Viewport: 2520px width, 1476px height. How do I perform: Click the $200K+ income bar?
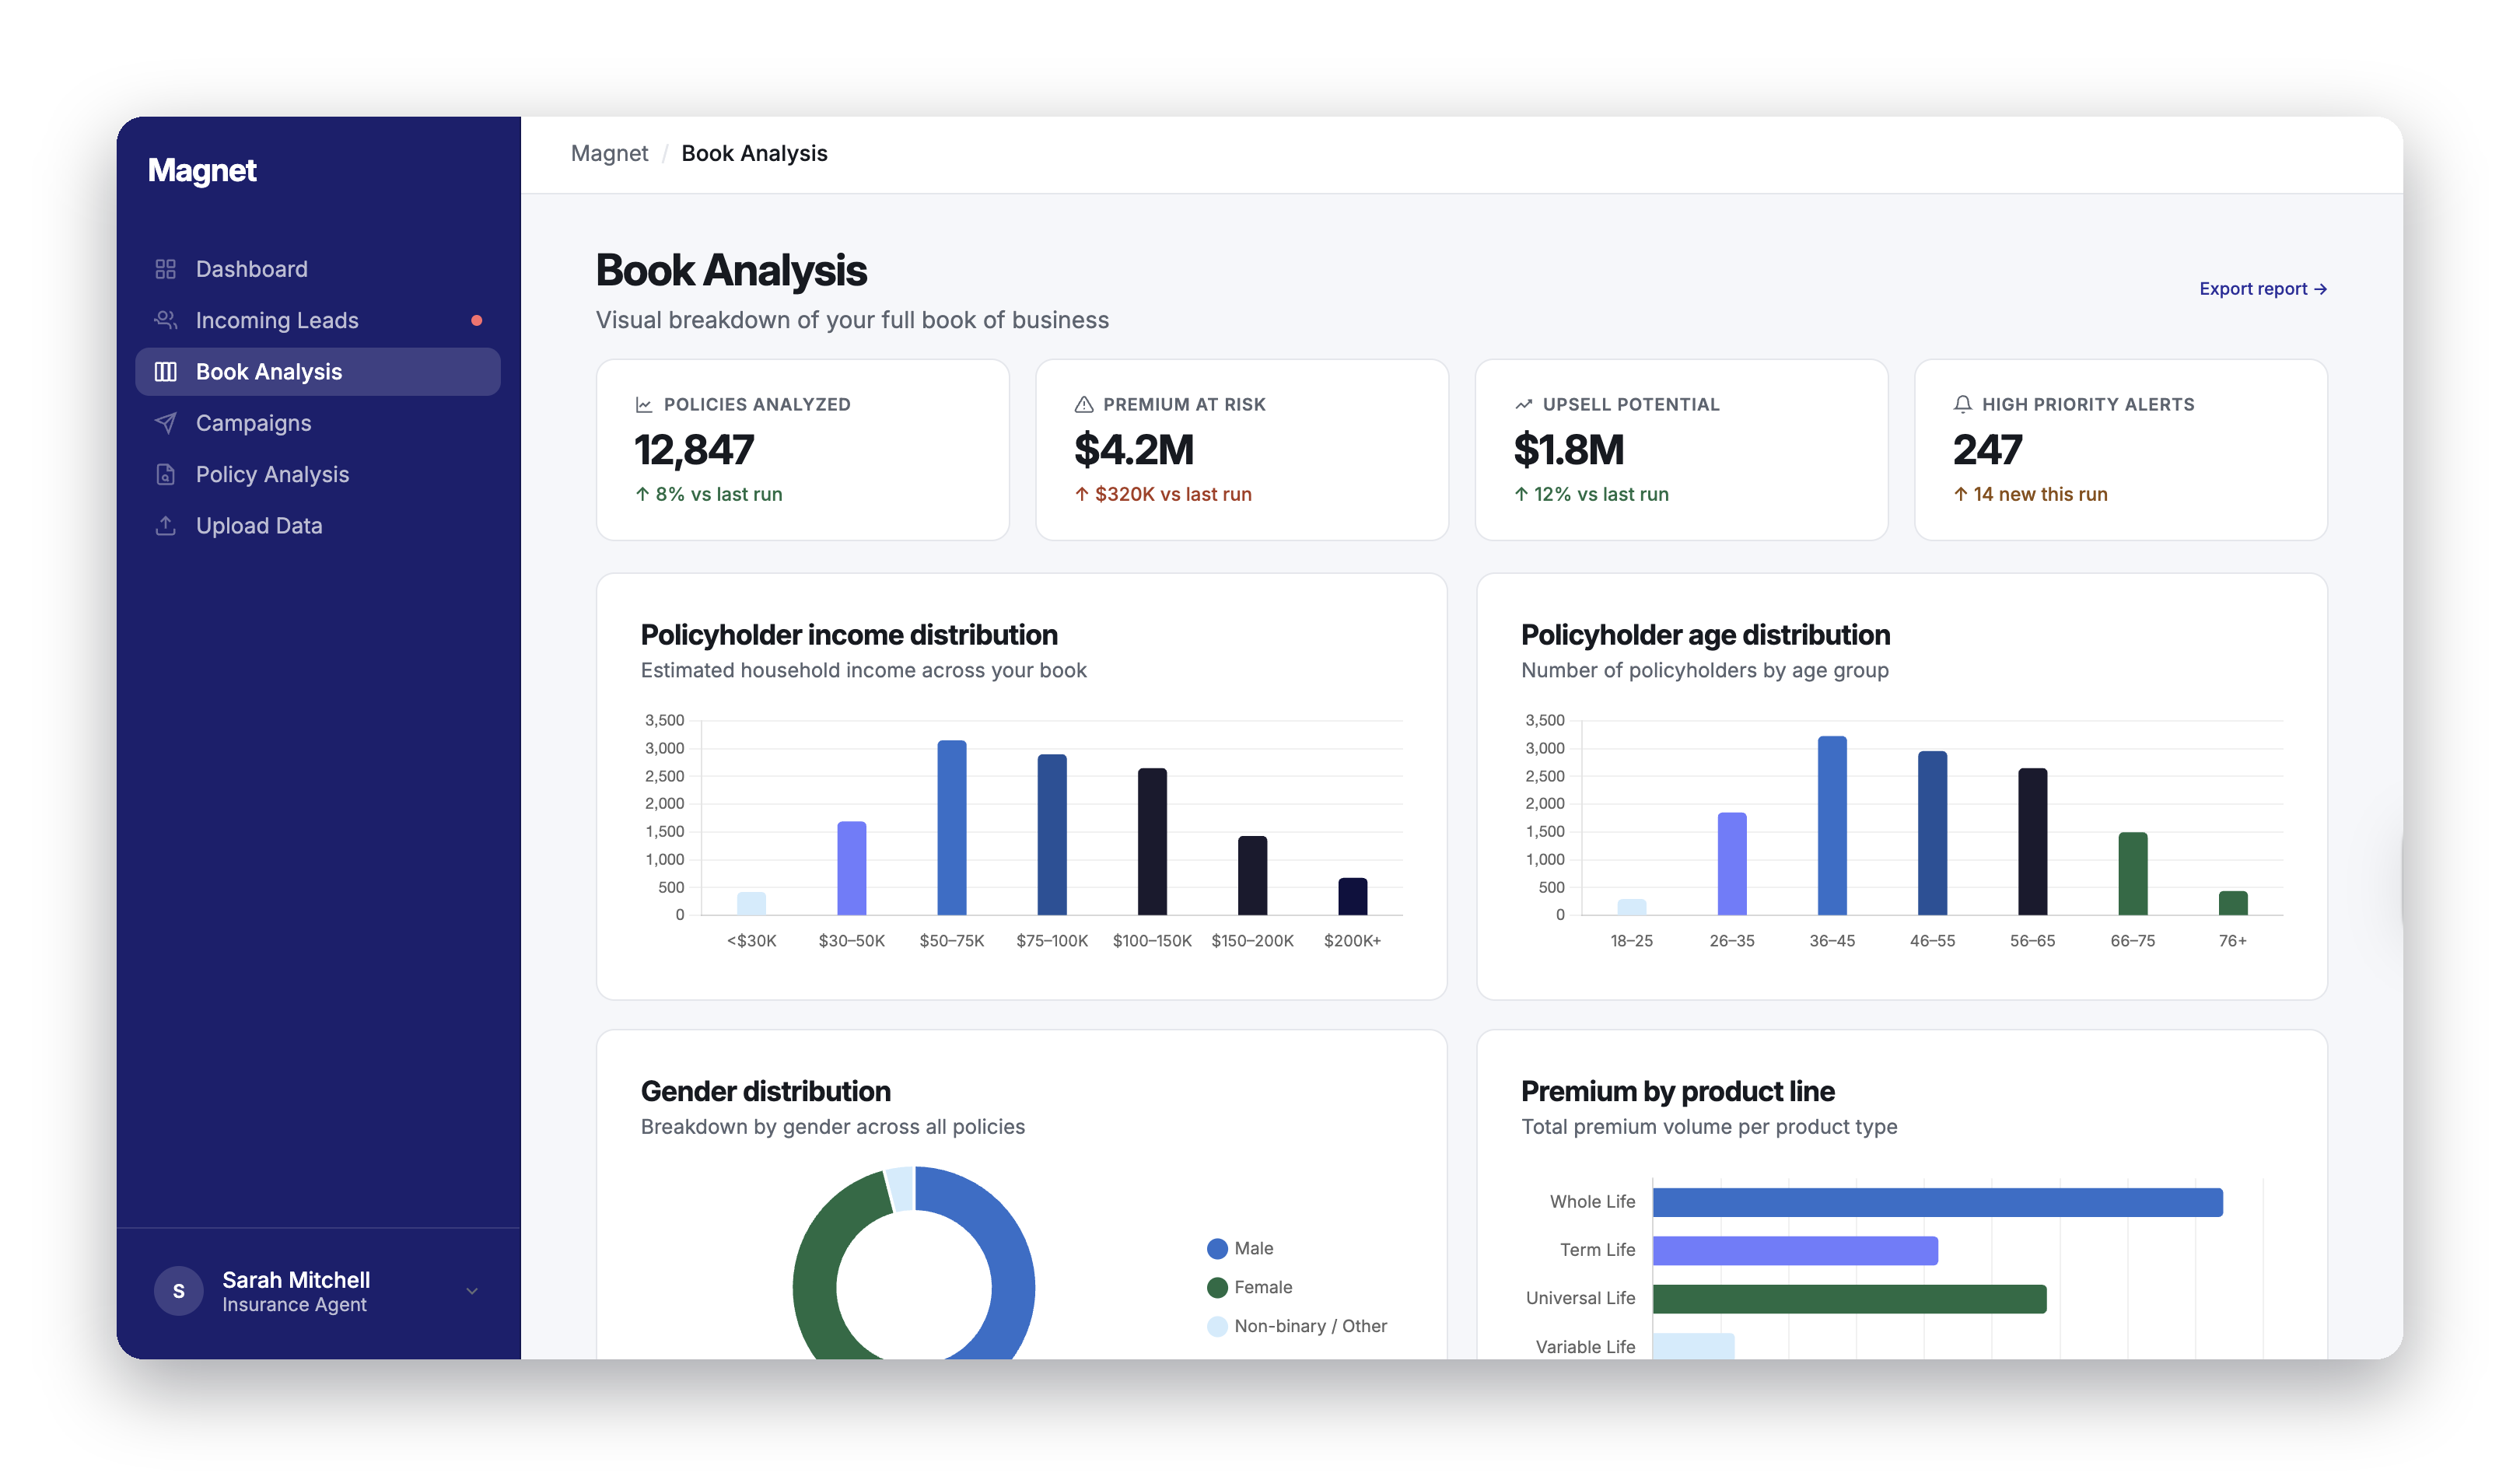1353,897
